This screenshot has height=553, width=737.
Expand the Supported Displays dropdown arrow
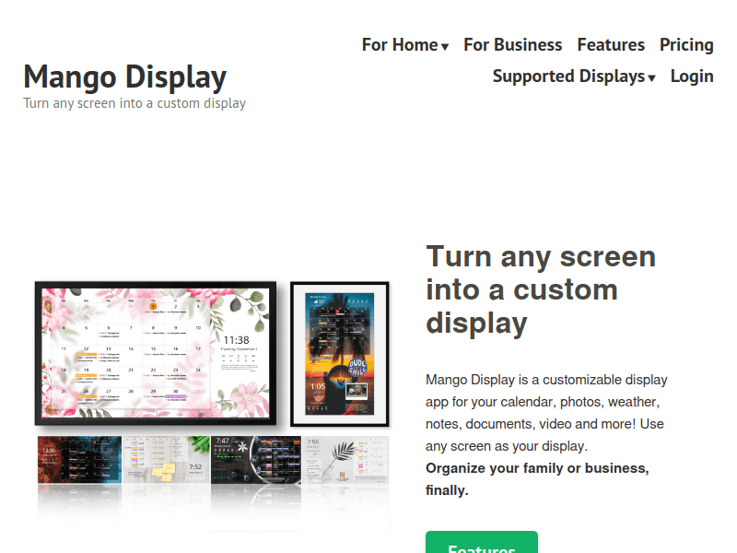651,78
